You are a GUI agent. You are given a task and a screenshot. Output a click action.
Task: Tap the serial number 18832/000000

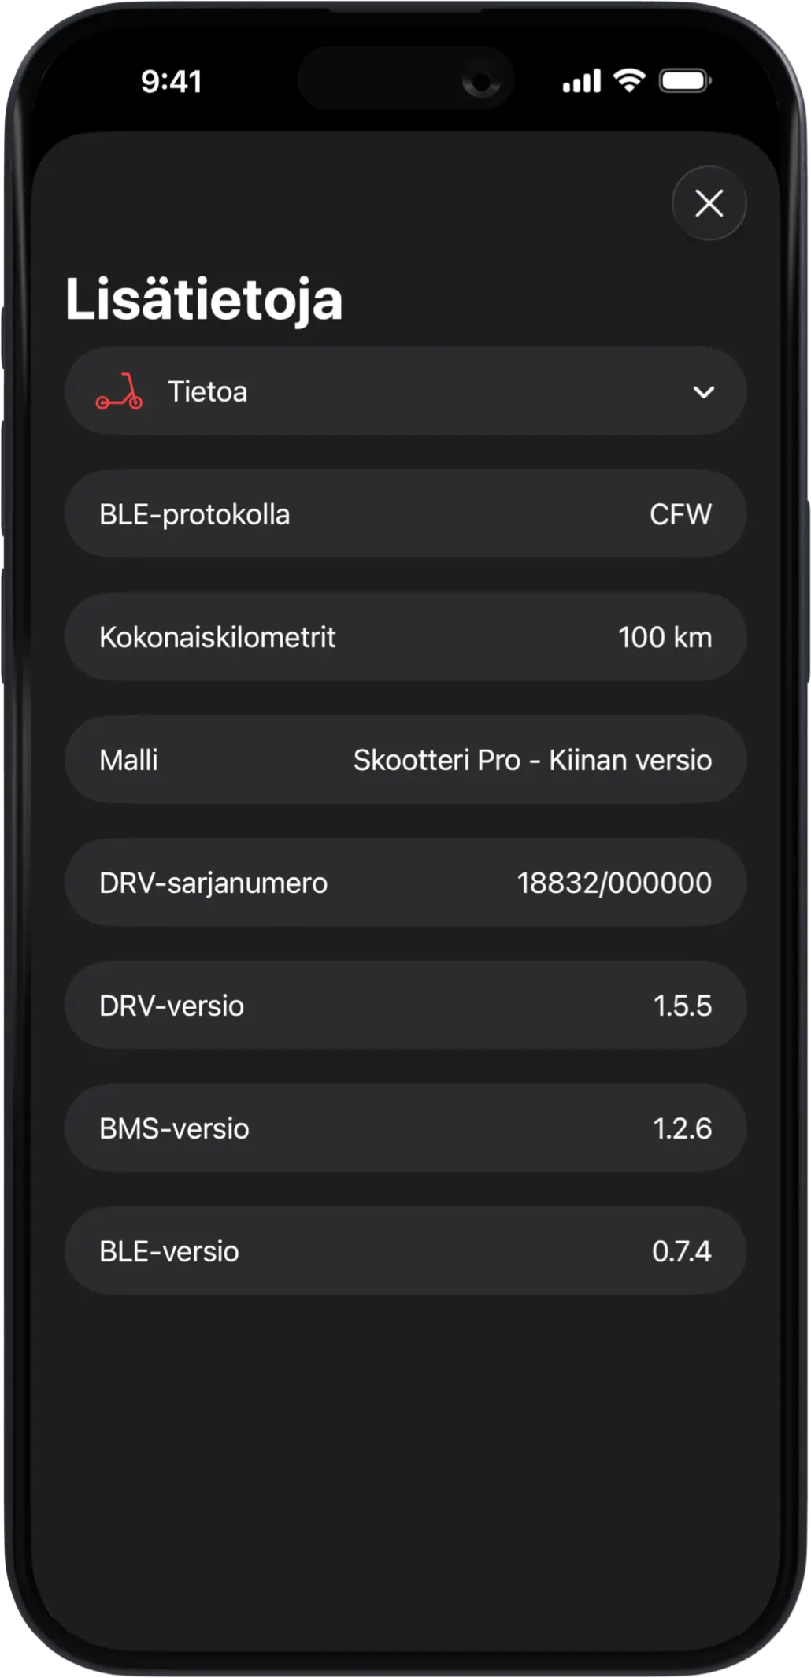tap(614, 883)
